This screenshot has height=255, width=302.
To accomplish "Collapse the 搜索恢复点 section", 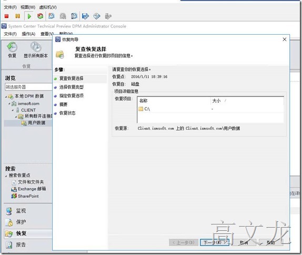I will tap(6, 176).
